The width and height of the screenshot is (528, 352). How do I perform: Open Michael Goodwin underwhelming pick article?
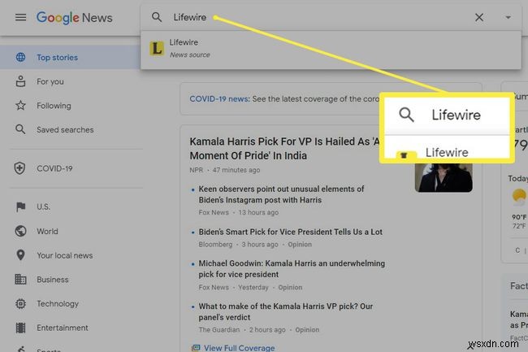point(292,269)
